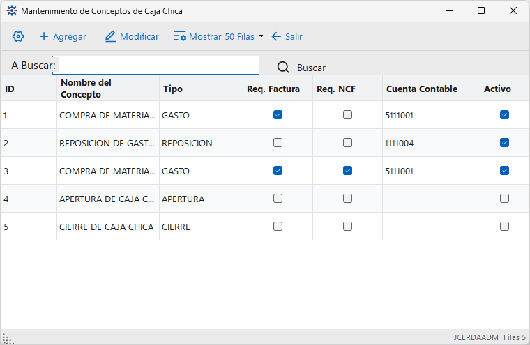Check Req. NCF for REPOSICION row

pyautogui.click(x=347, y=143)
